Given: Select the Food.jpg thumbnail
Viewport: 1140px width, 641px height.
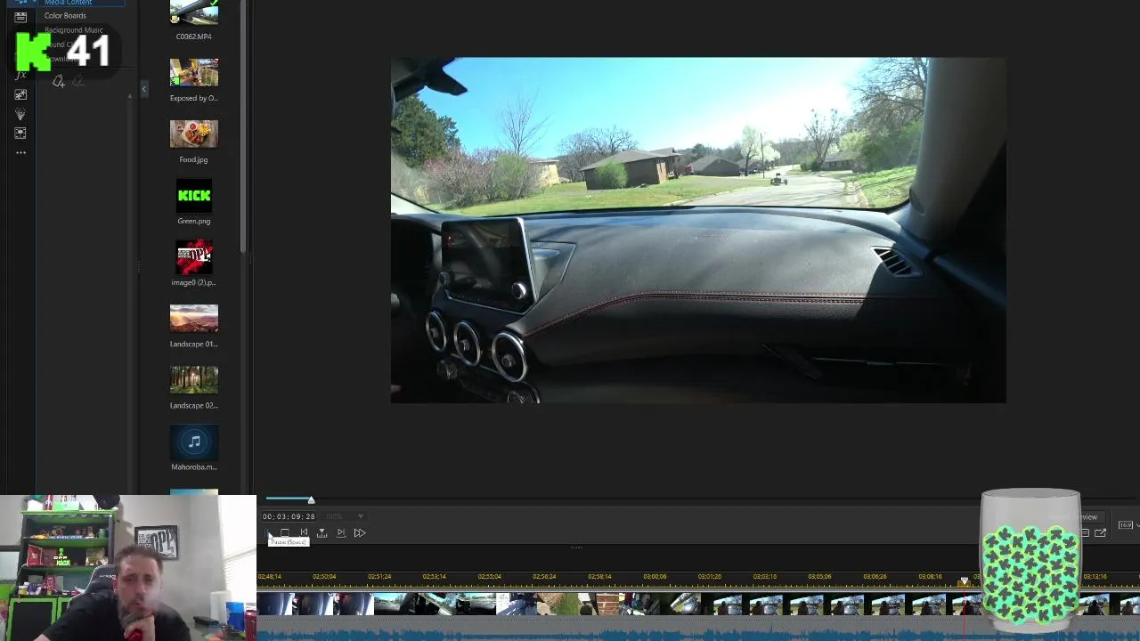Looking at the screenshot, I should click(194, 134).
